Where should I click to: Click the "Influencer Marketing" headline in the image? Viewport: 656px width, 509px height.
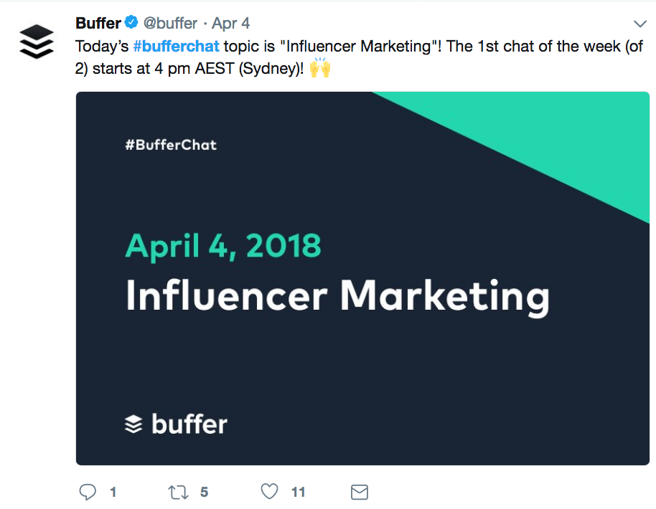[337, 295]
